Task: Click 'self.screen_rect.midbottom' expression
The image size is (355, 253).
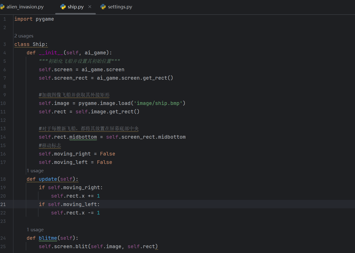Action: coord(146,137)
